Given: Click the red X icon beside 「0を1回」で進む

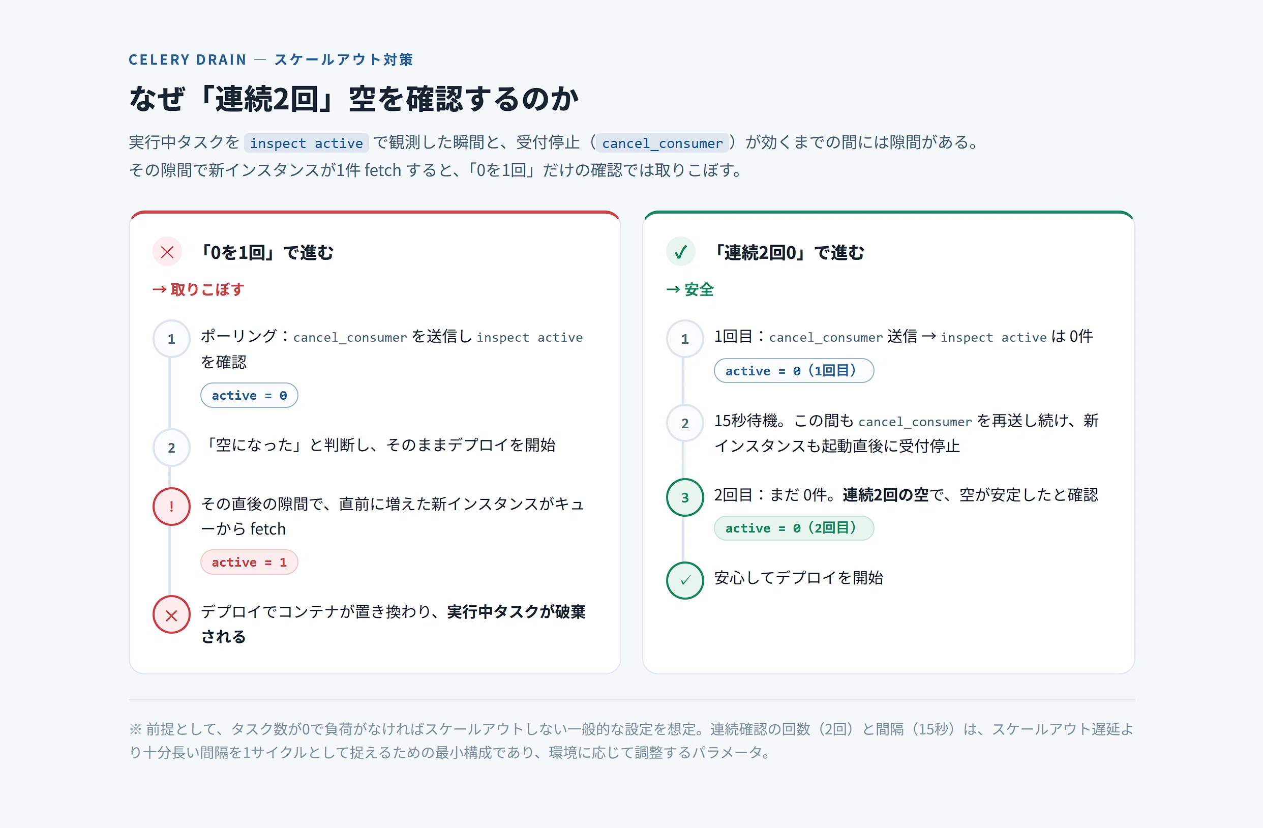Looking at the screenshot, I should pyautogui.click(x=167, y=252).
